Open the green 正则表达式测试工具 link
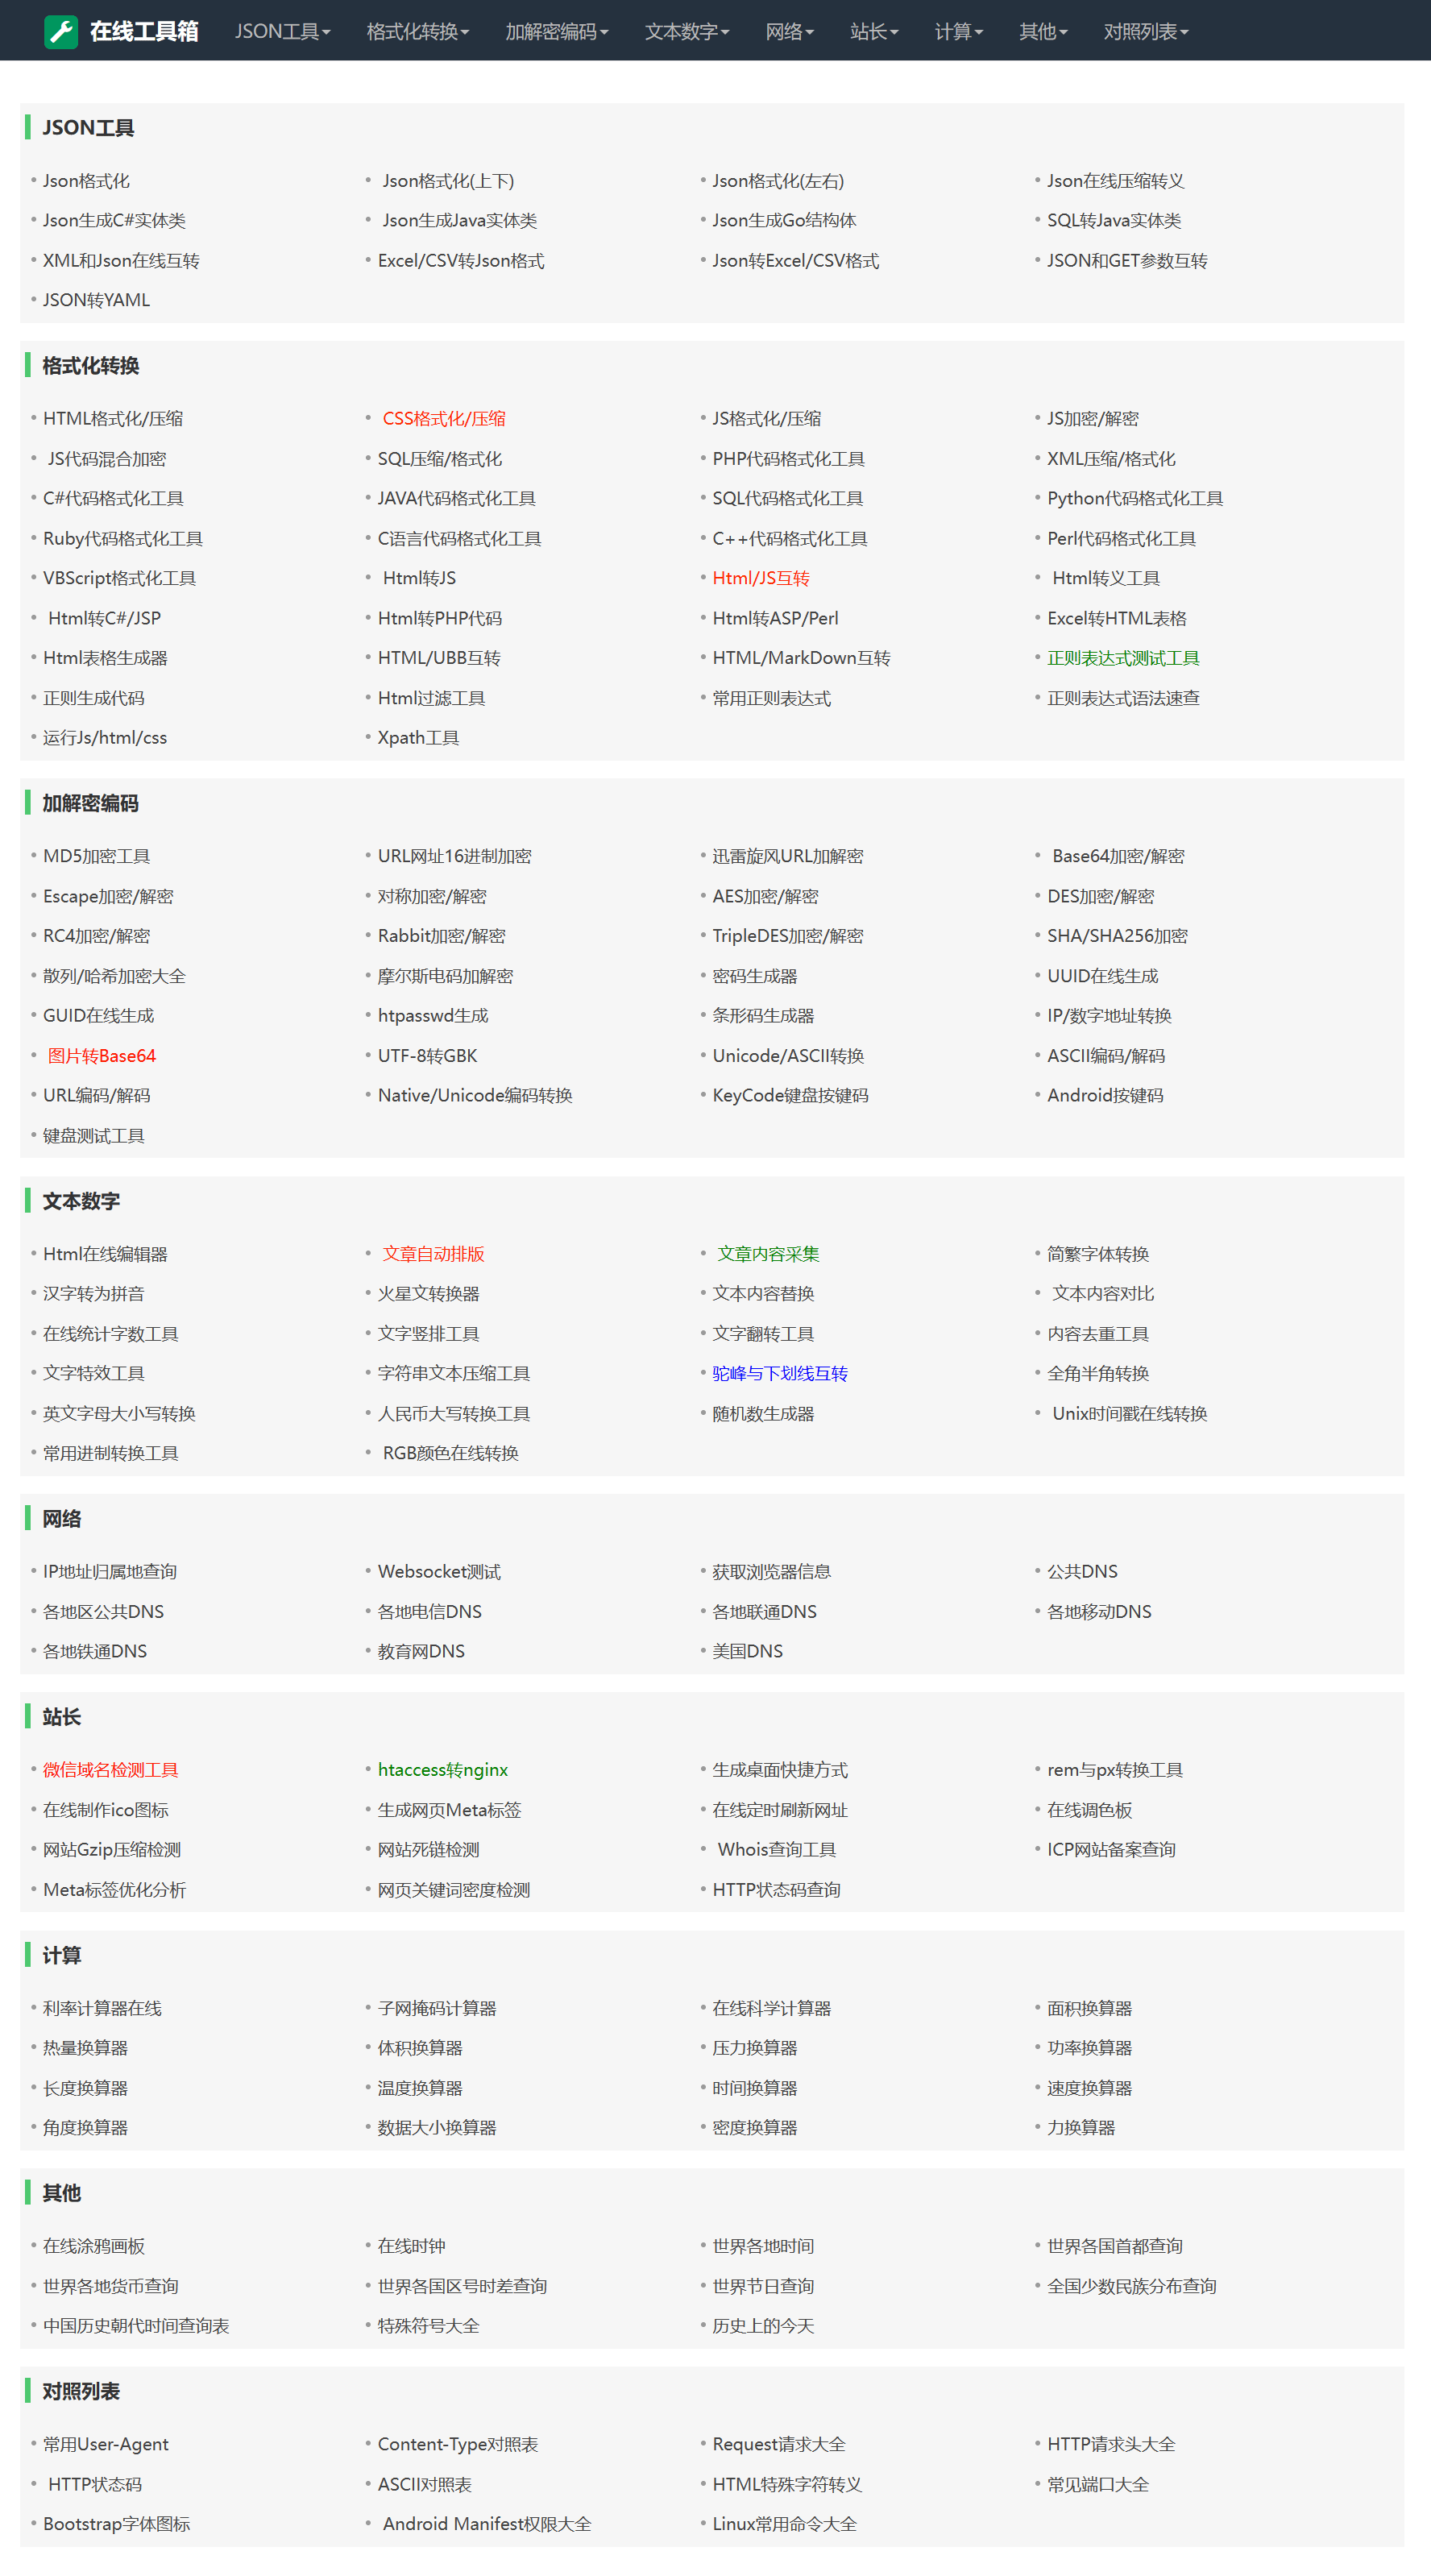The height and width of the screenshot is (2576, 1431). pos(1122,658)
